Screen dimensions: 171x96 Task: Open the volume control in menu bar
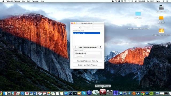[136, 1]
